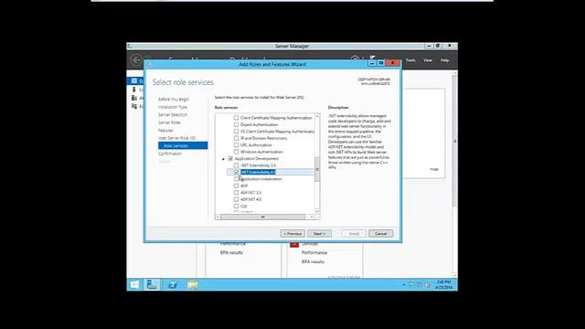585x329 pixels.
Task: Click role services list scroll up arrow
Action: coord(317,116)
